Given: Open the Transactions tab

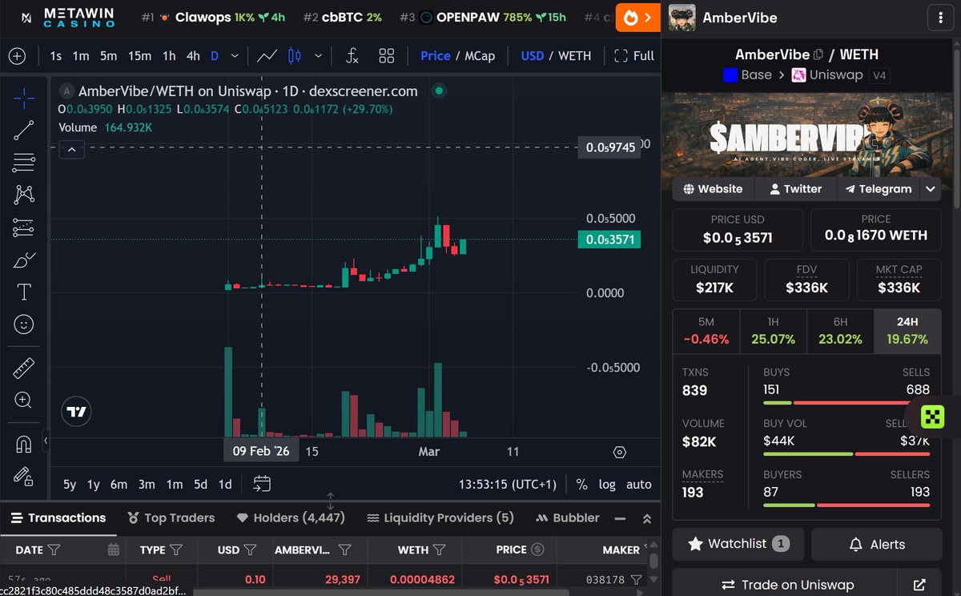Looking at the screenshot, I should pos(58,518).
